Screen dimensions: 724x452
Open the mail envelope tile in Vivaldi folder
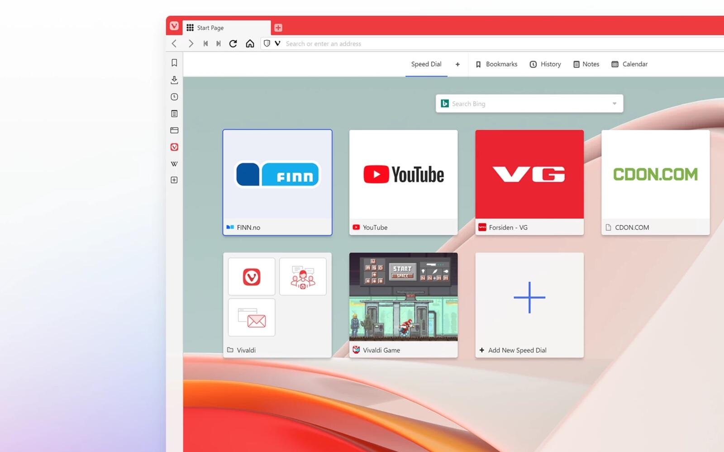point(252,317)
